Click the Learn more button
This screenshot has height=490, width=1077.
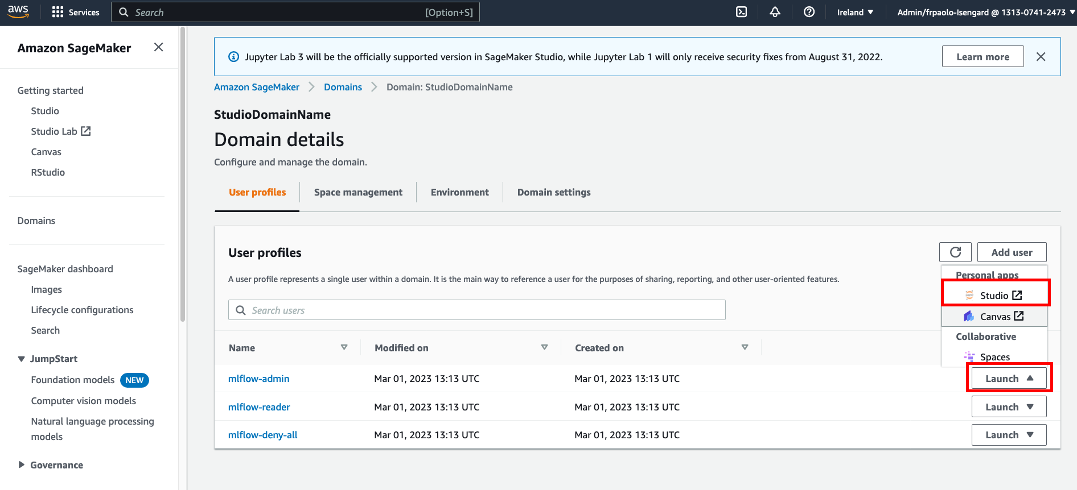(x=983, y=57)
